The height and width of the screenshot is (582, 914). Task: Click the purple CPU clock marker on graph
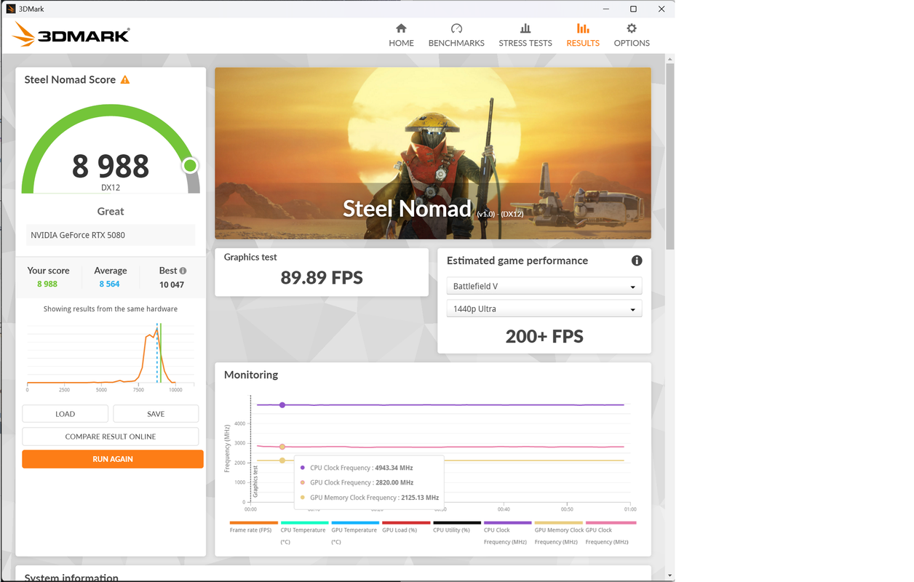point(282,405)
